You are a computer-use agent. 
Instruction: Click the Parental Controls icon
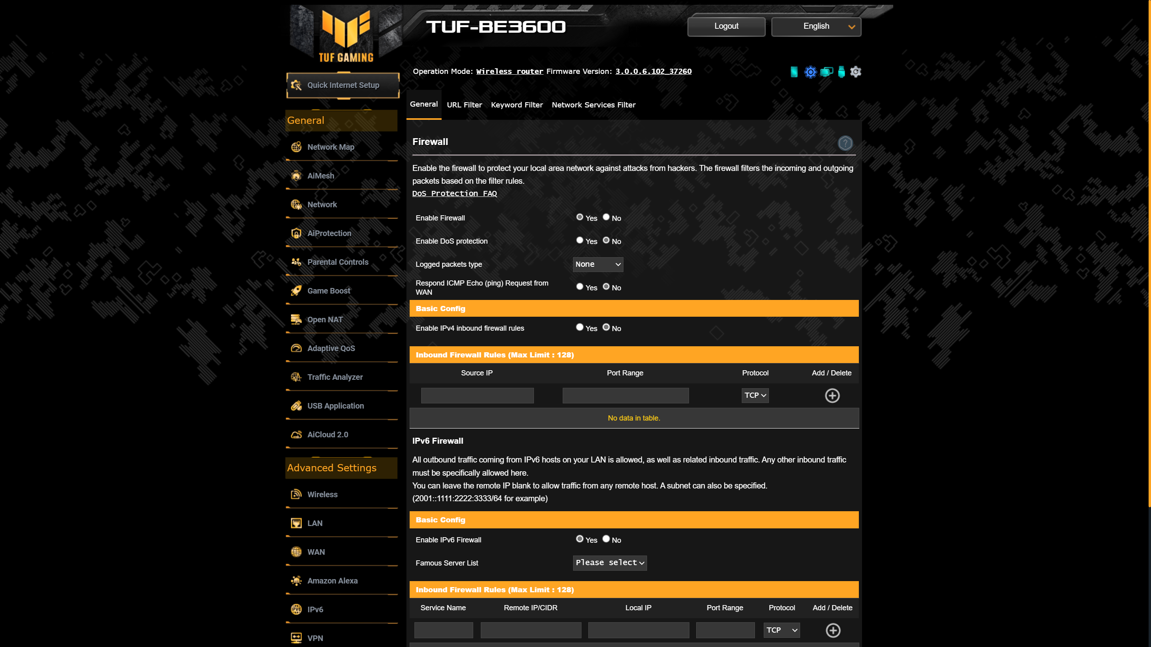pos(297,262)
